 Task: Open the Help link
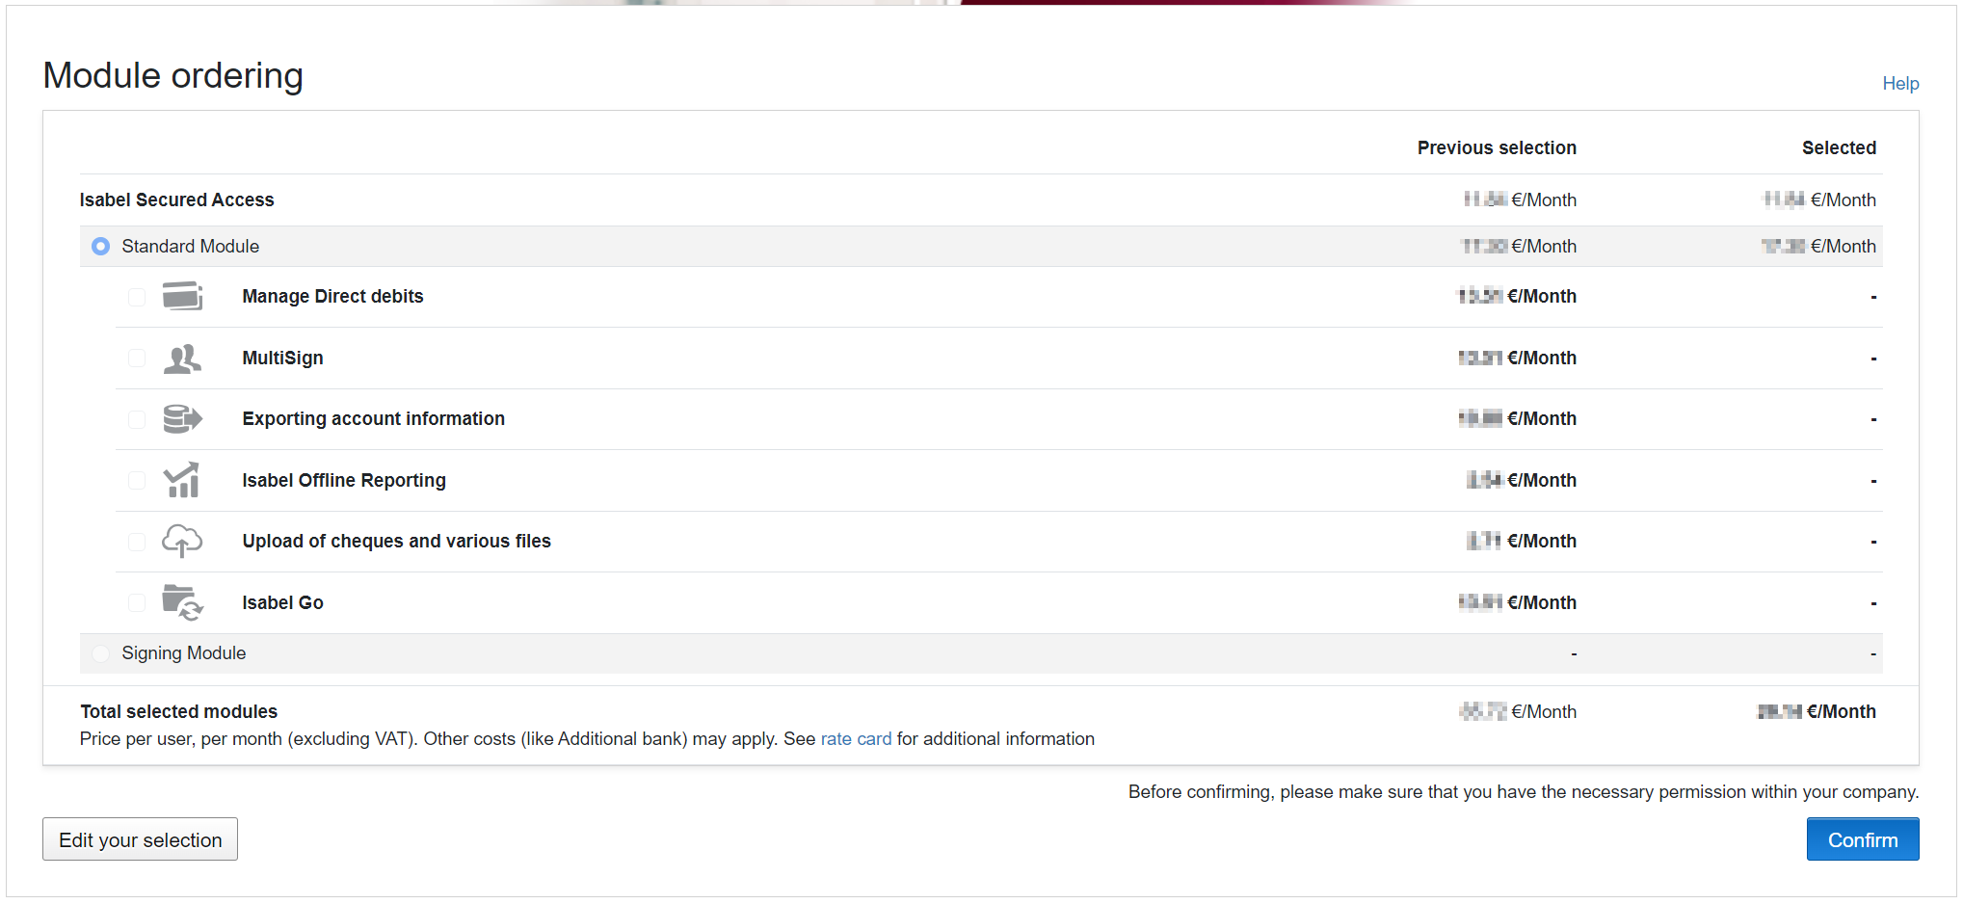(x=1900, y=83)
